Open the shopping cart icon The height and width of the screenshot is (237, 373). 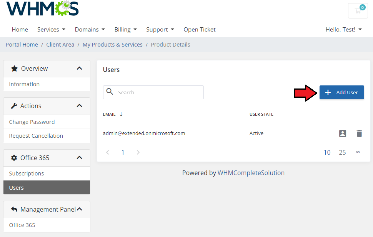tap(358, 11)
